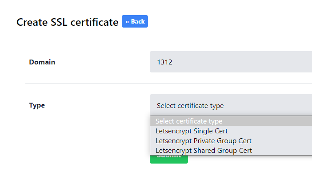The image size is (312, 196).
Task: Pick Letsencrypt Shared Group Cert
Action: pyautogui.click(x=204, y=151)
